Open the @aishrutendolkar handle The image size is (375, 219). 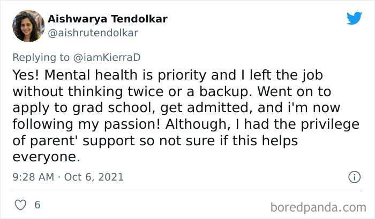pos(93,33)
